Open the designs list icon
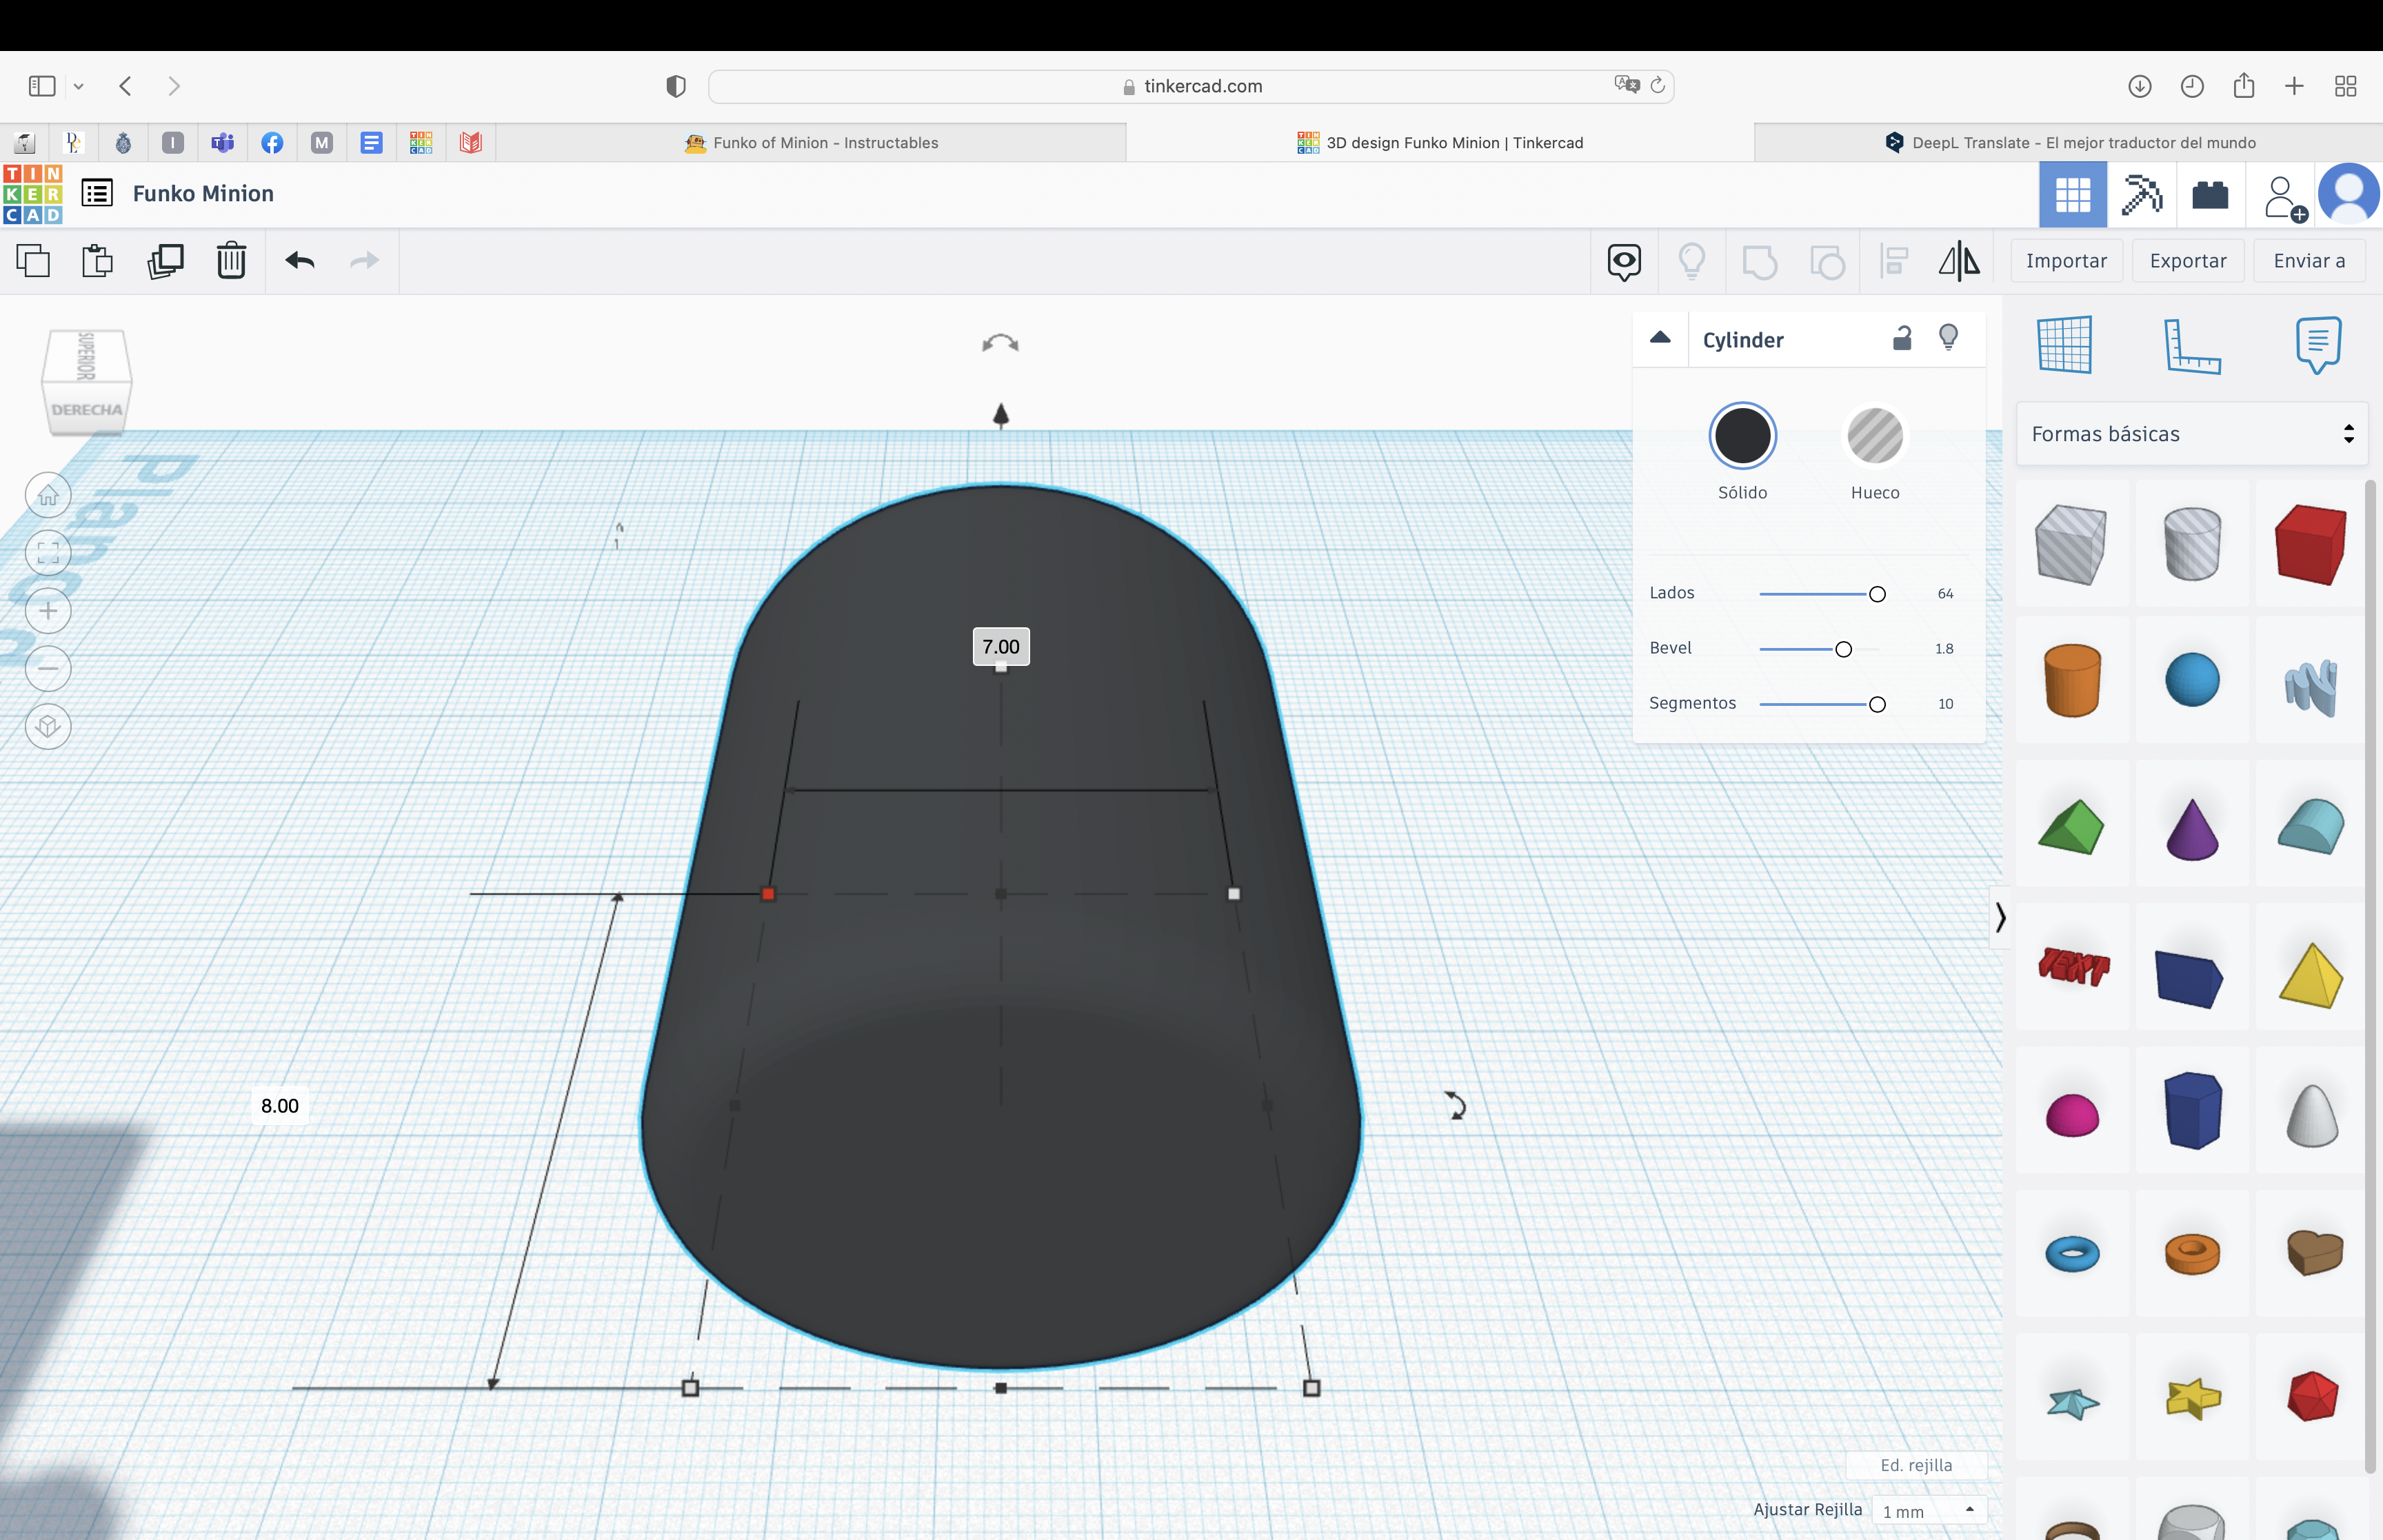 [x=97, y=193]
